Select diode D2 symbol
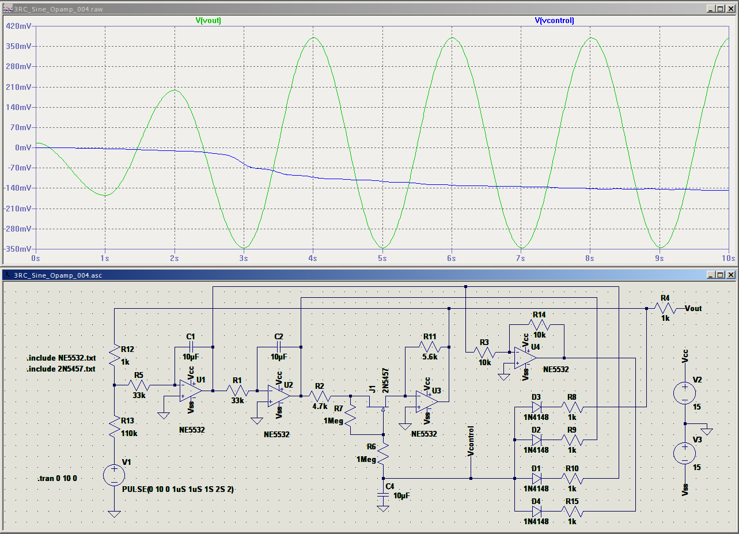 click(x=537, y=439)
